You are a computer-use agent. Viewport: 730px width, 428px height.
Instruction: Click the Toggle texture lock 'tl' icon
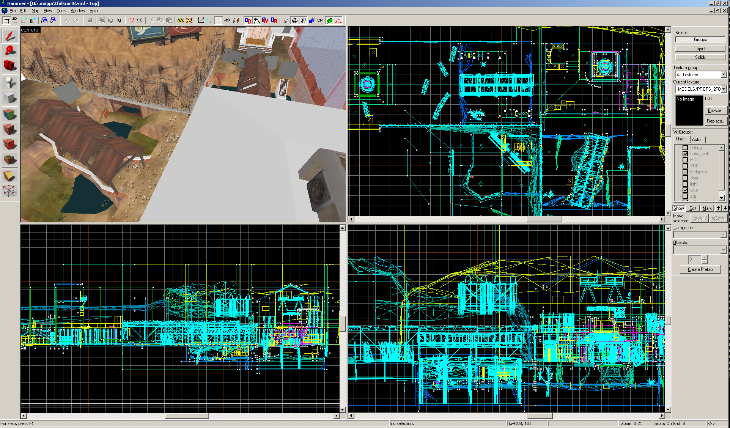pos(219,20)
